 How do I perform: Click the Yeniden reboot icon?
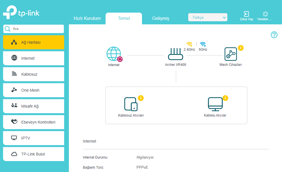coord(265,14)
